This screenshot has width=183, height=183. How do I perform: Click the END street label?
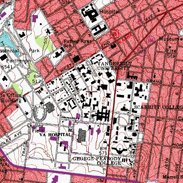coord(105,45)
